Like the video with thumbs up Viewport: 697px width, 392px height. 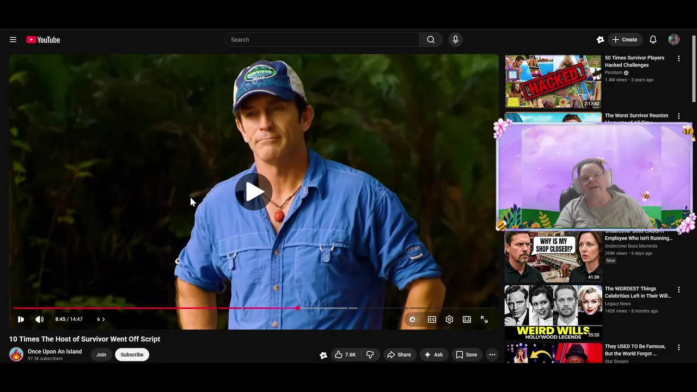(345, 354)
